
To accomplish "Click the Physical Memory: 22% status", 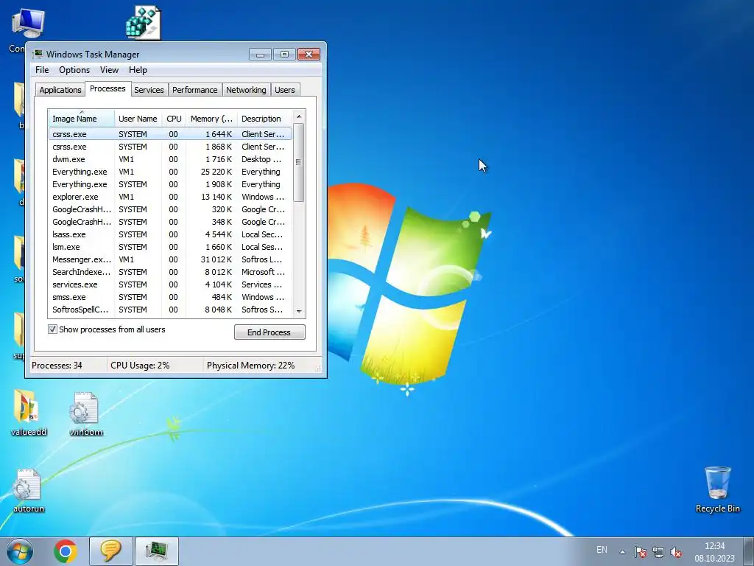I will [250, 366].
